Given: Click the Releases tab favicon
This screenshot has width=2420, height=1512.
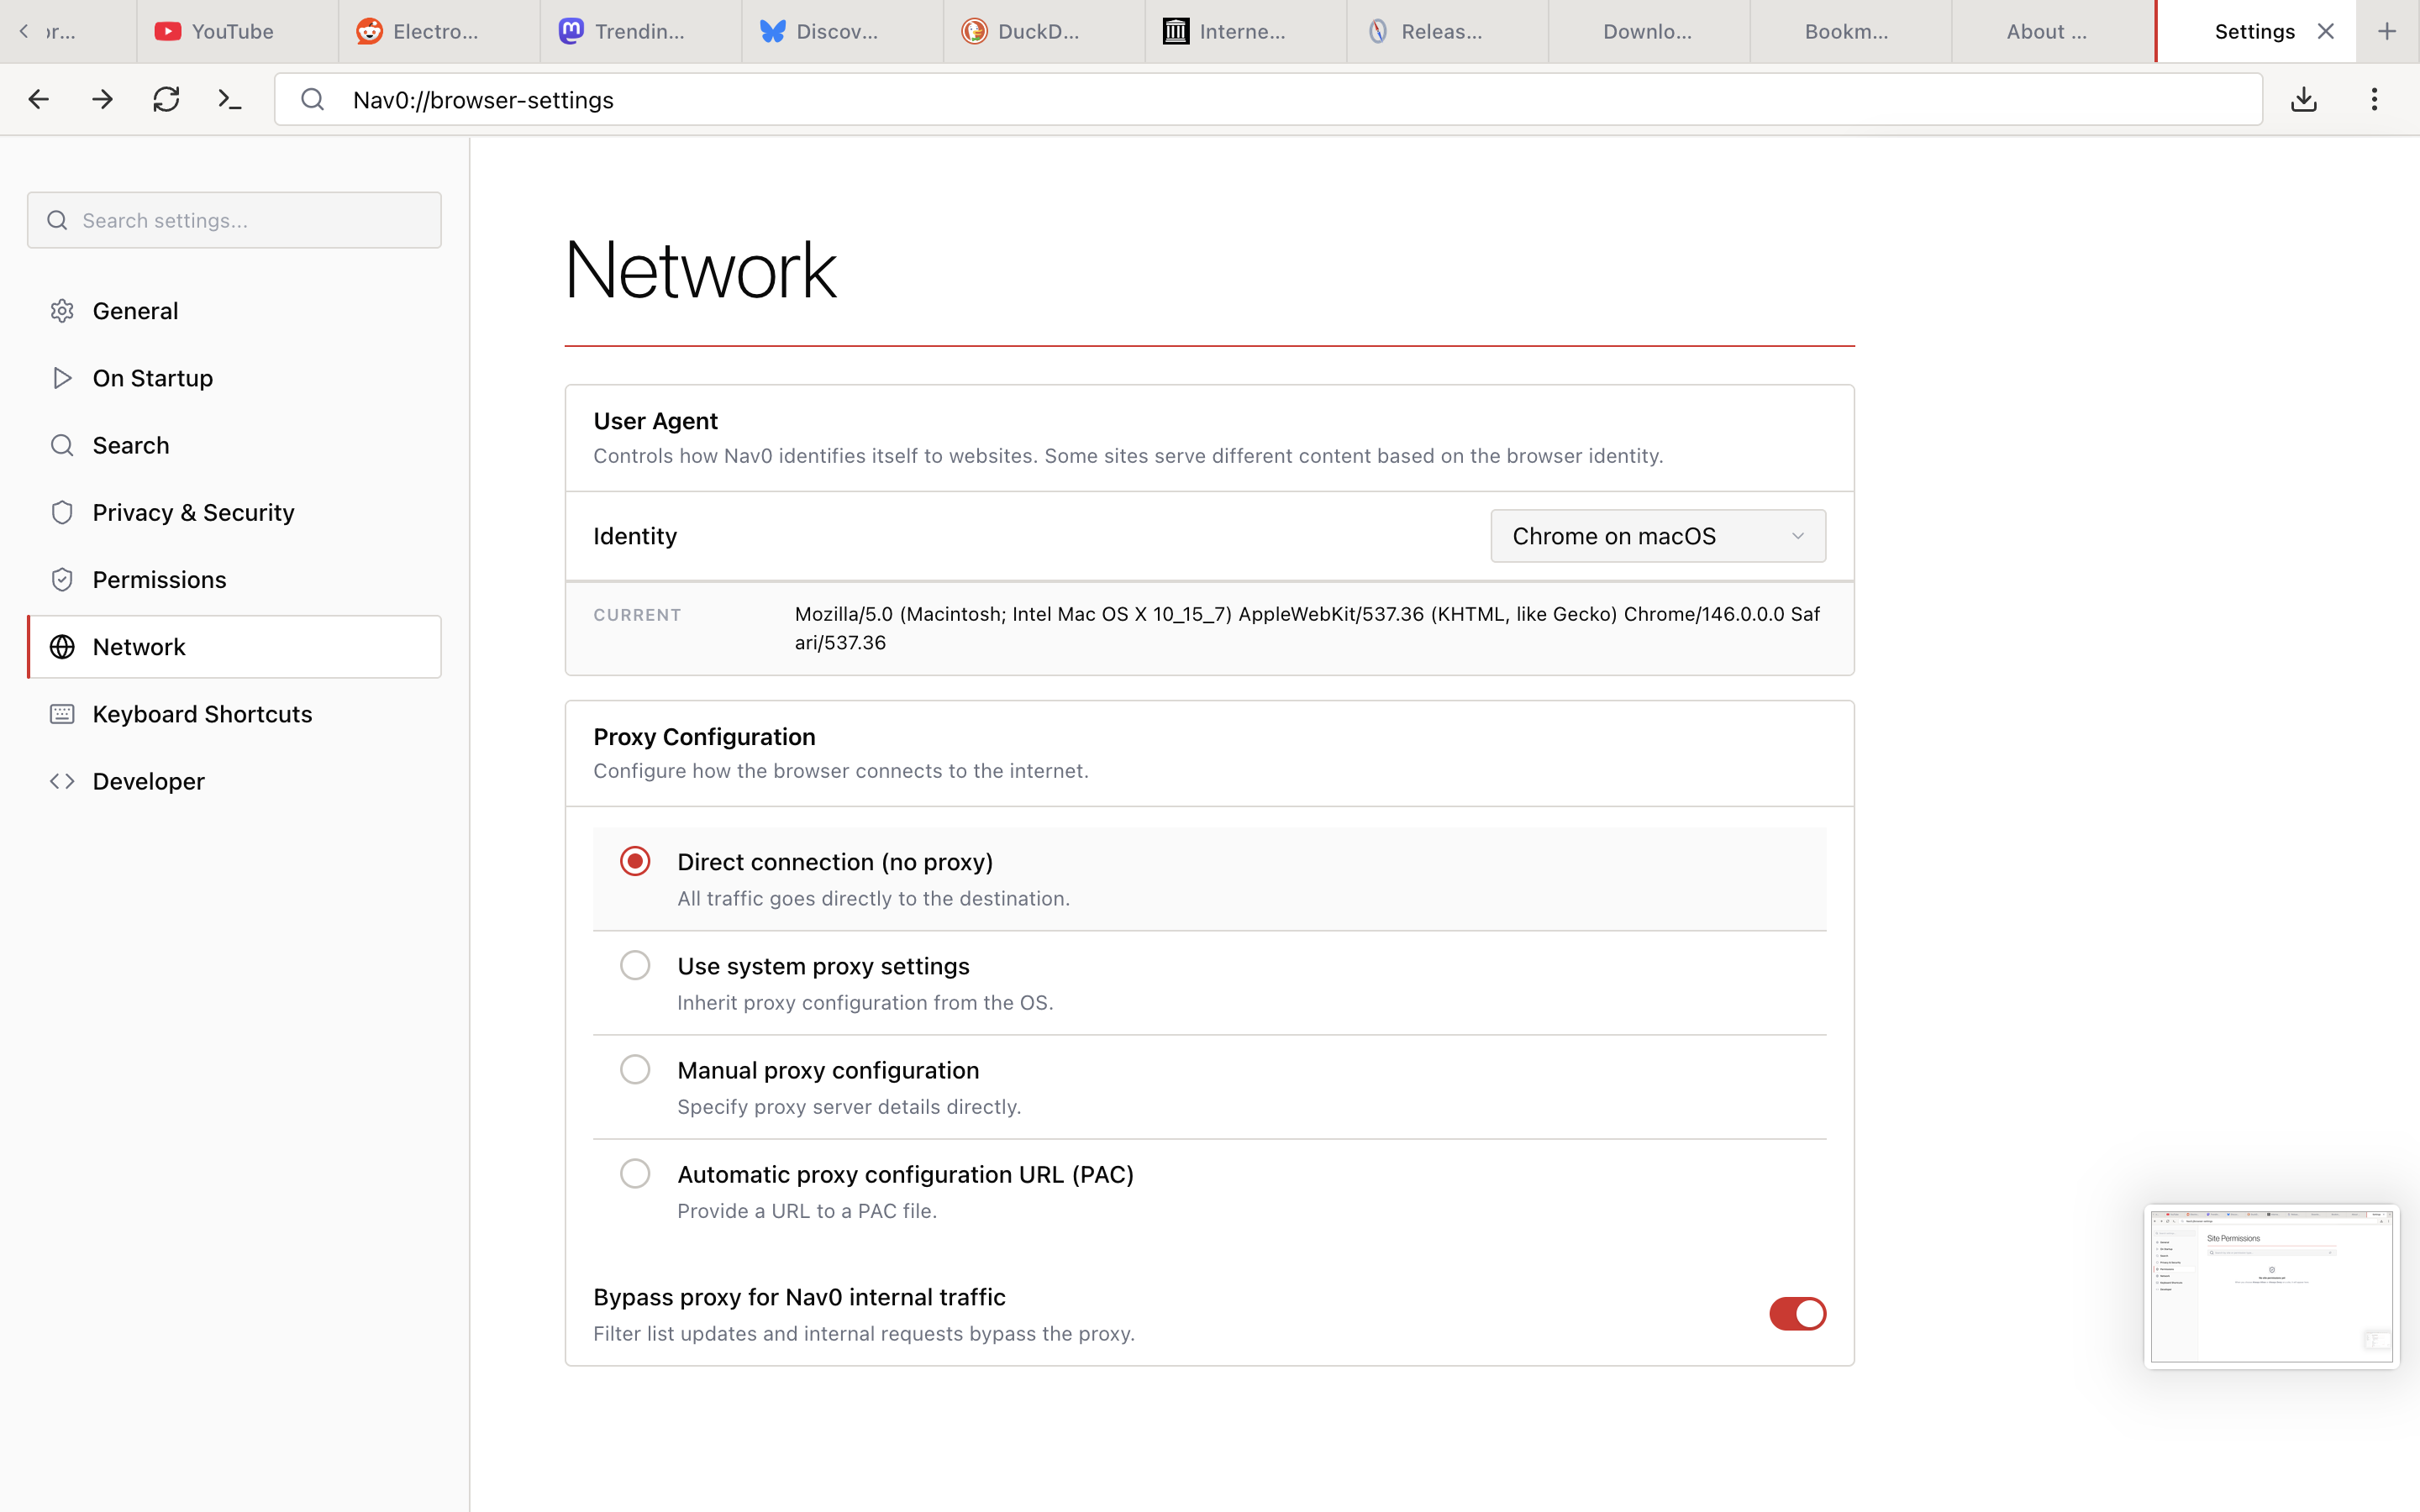Looking at the screenshot, I should pos(1378,31).
